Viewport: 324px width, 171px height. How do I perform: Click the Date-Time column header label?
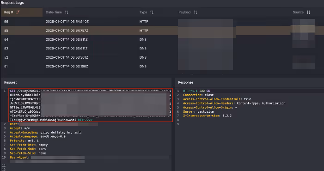54,12
